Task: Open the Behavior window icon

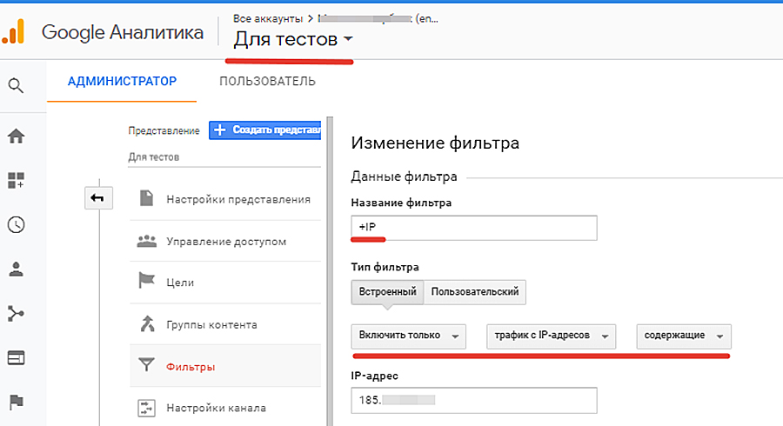Action: [x=16, y=357]
